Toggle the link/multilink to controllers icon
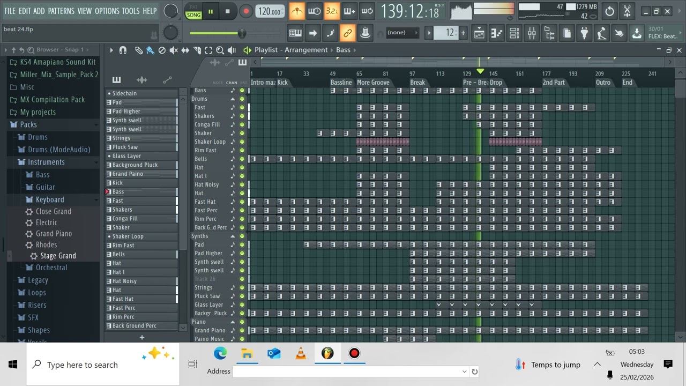686x386 pixels. click(x=347, y=33)
